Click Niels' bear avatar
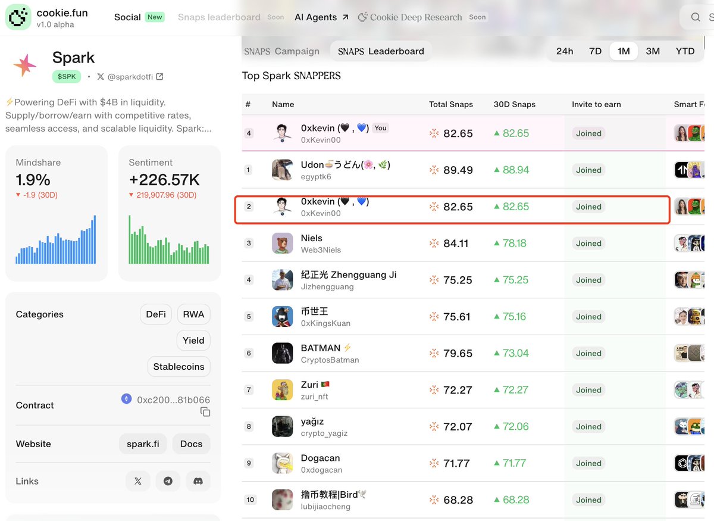The height and width of the screenshot is (521, 714). (x=282, y=243)
